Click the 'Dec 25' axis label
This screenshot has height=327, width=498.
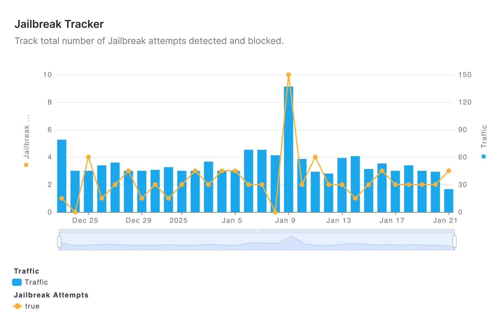[x=85, y=220]
